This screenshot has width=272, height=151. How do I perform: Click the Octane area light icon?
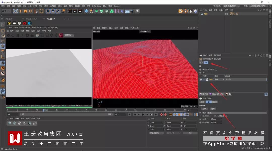tap(14, 23)
